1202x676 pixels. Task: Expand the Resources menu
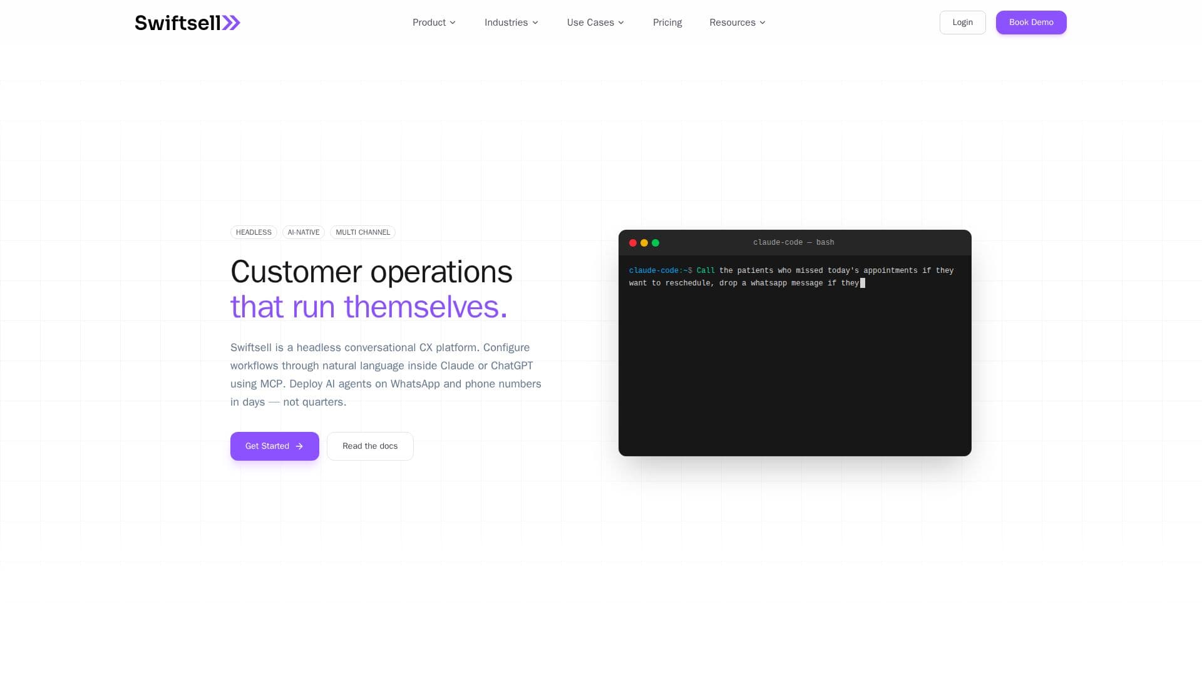737,23
